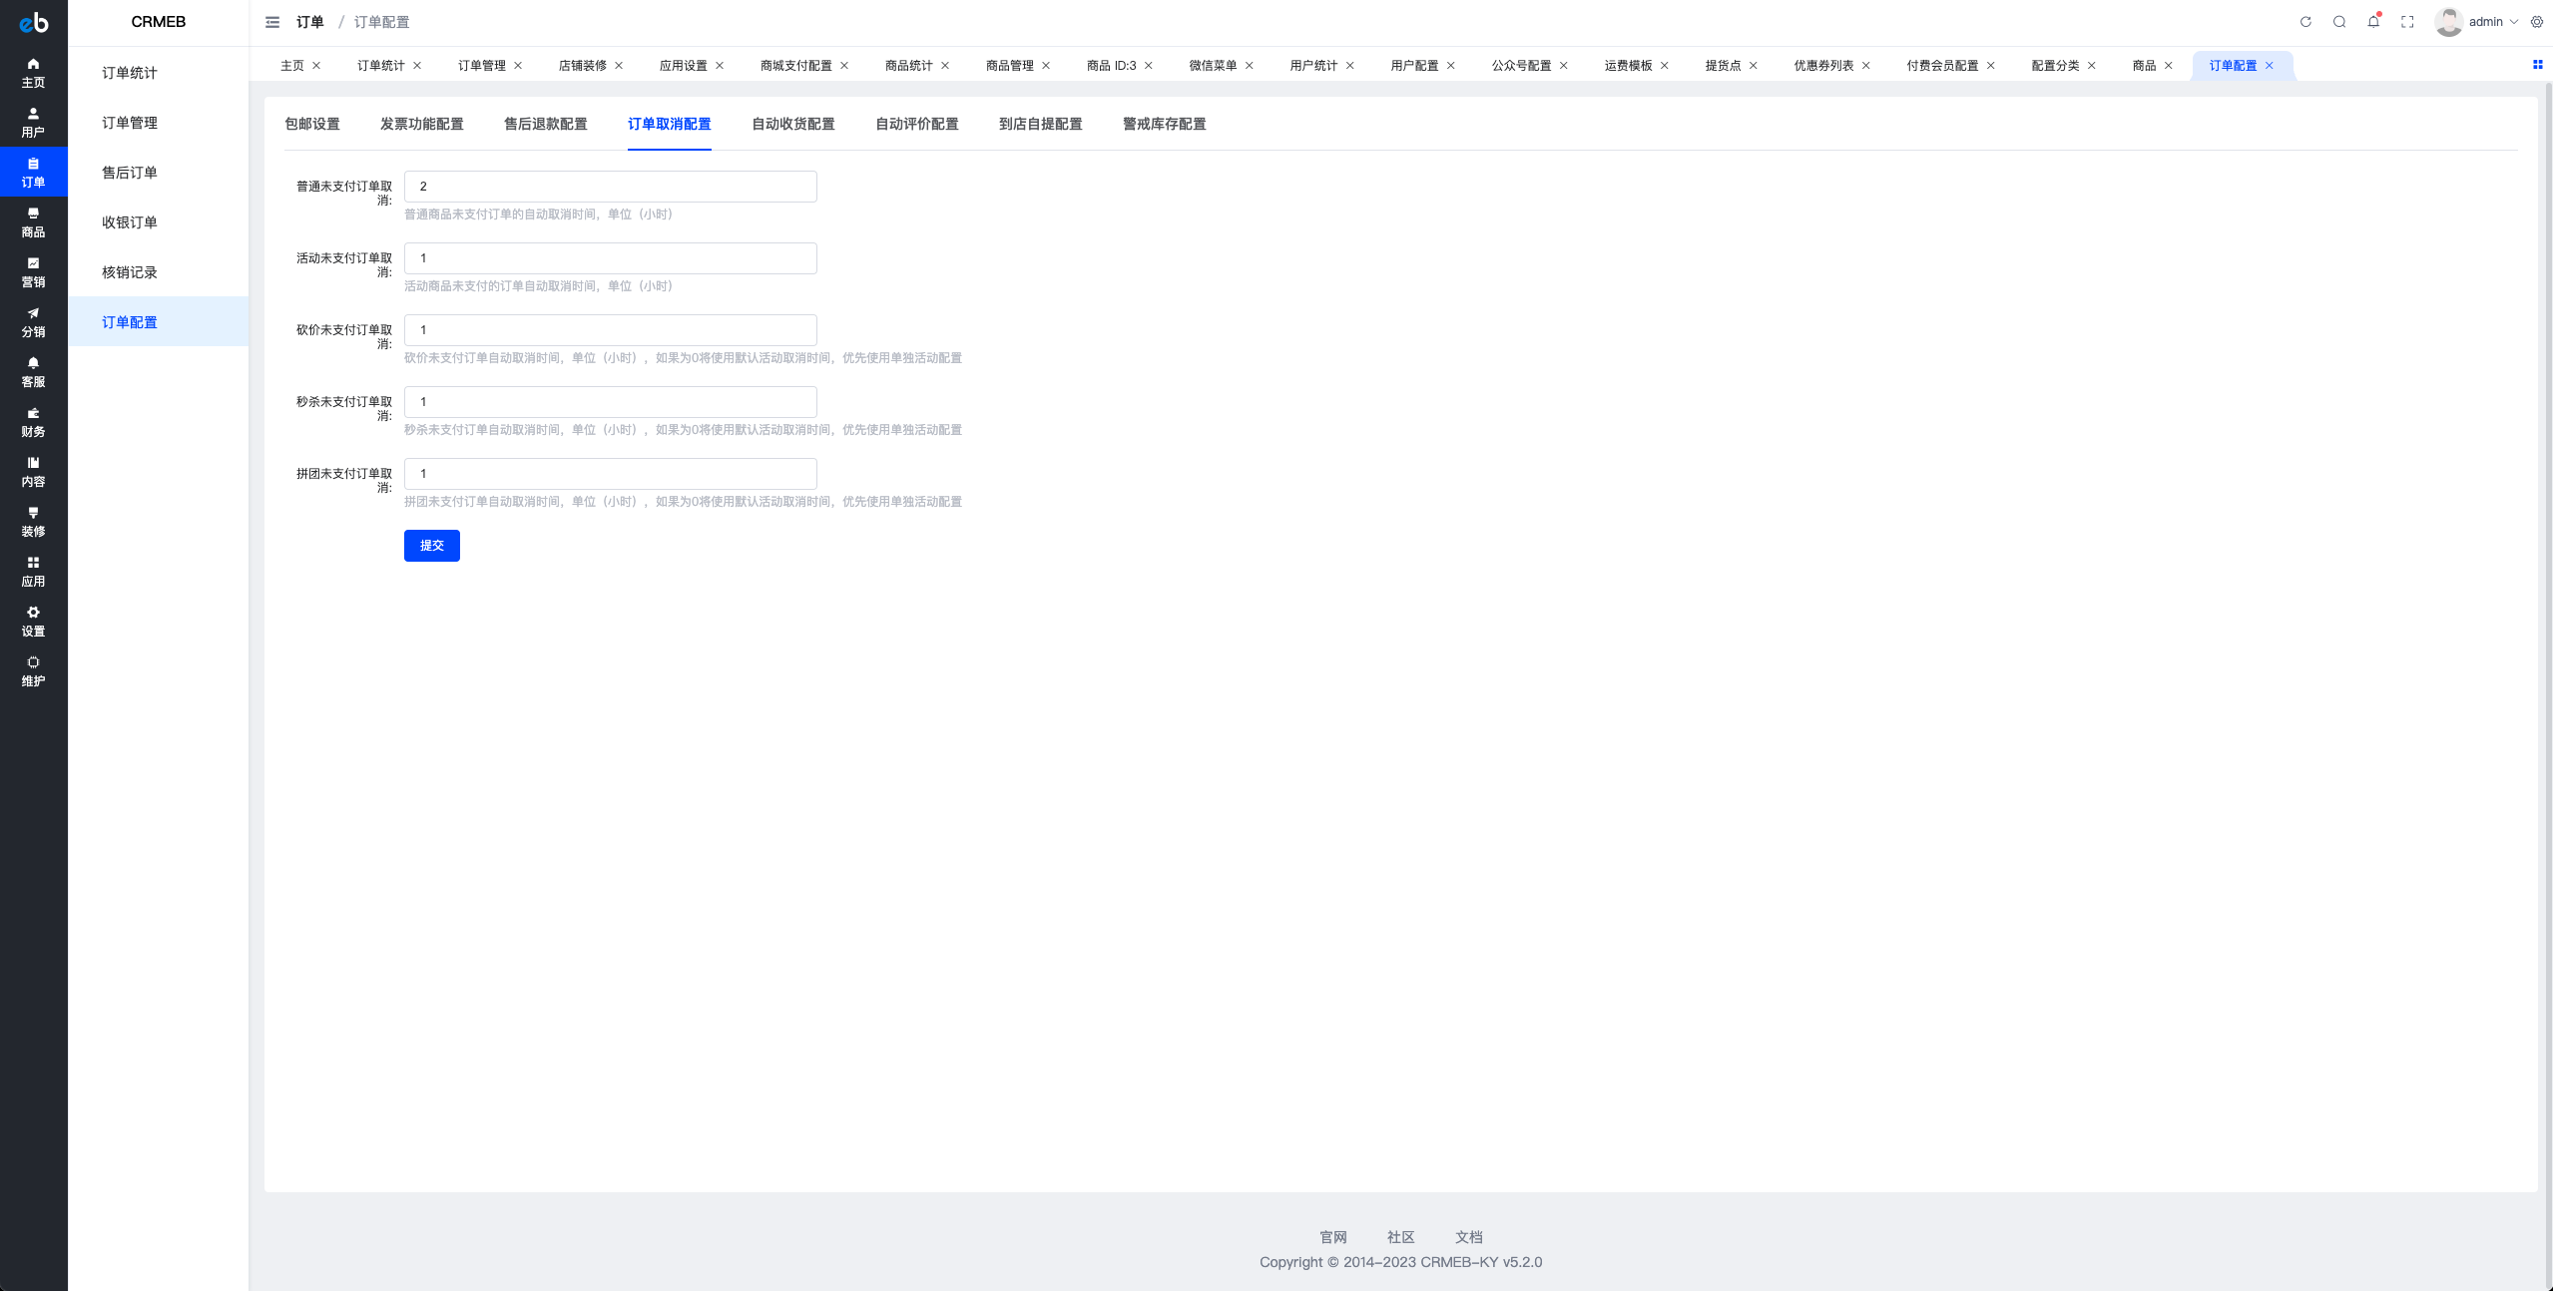This screenshot has height=1291, width=2553.
Task: Open 装修 decoration sidebar icon
Action: (x=33, y=521)
